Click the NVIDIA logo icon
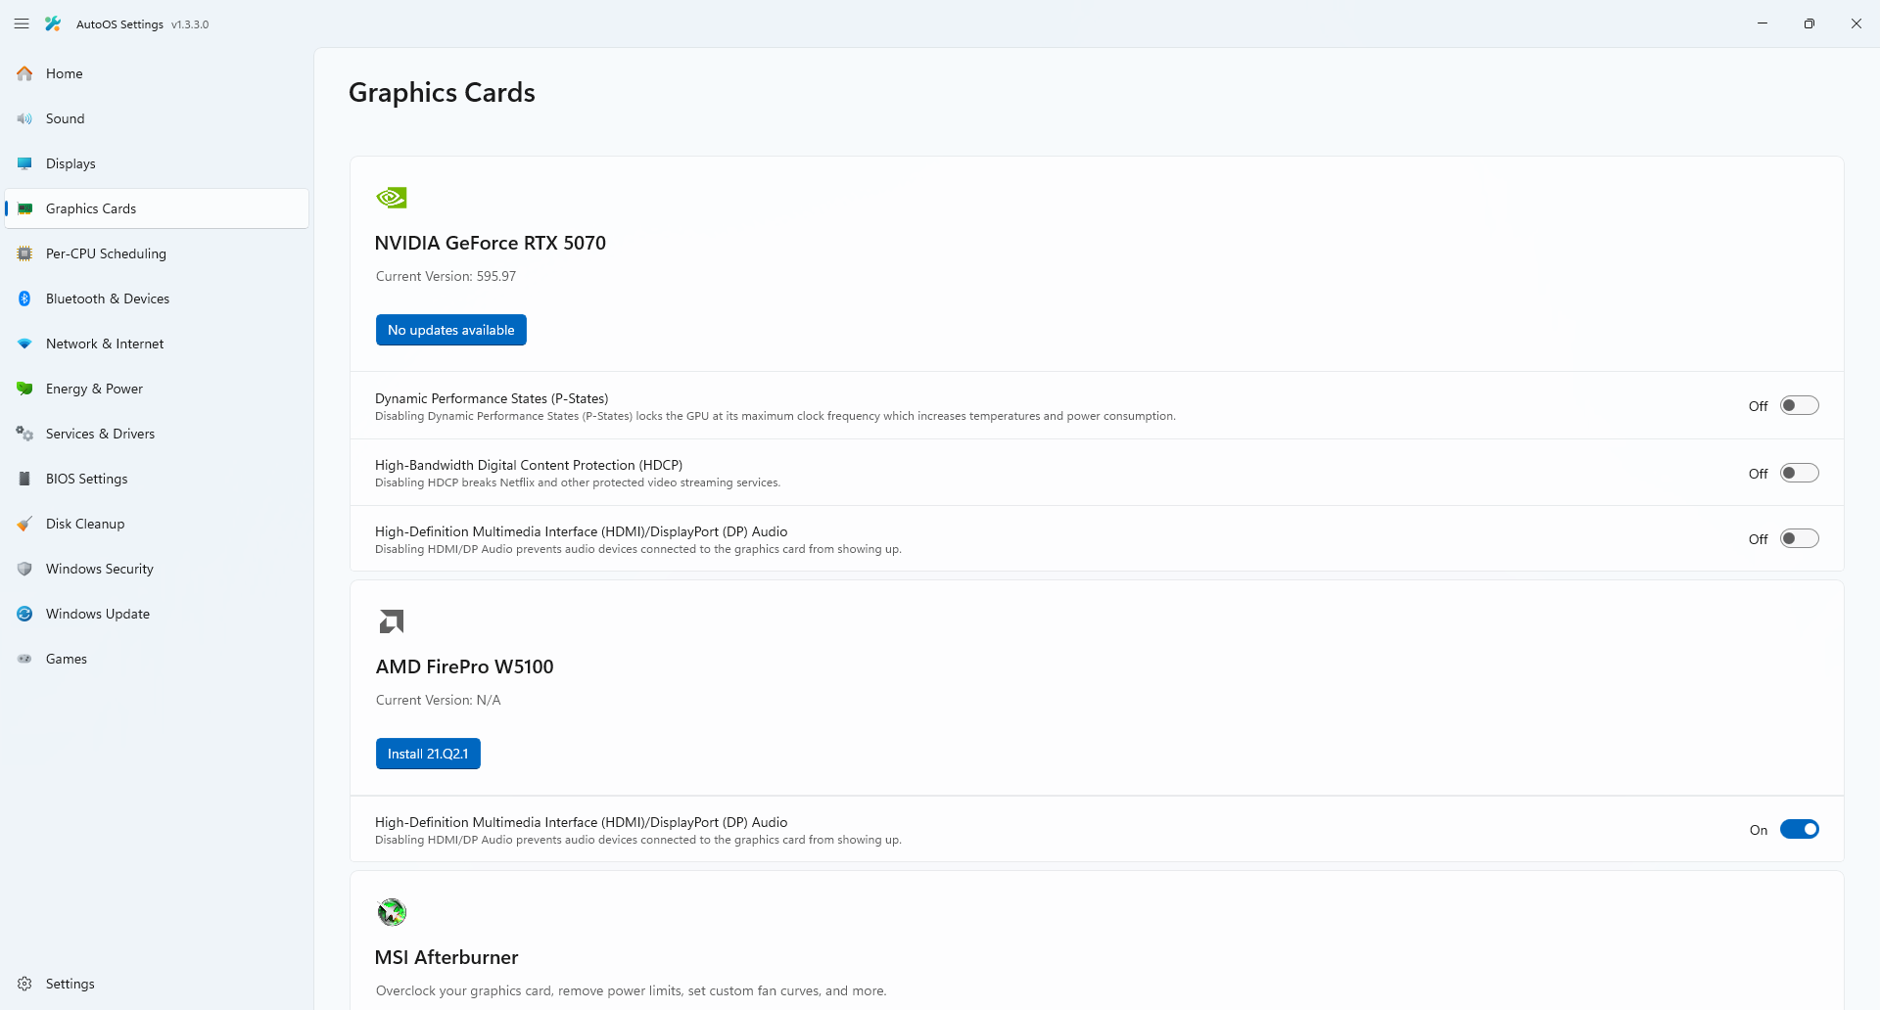Image resolution: width=1880 pixels, height=1010 pixels. pyautogui.click(x=392, y=198)
